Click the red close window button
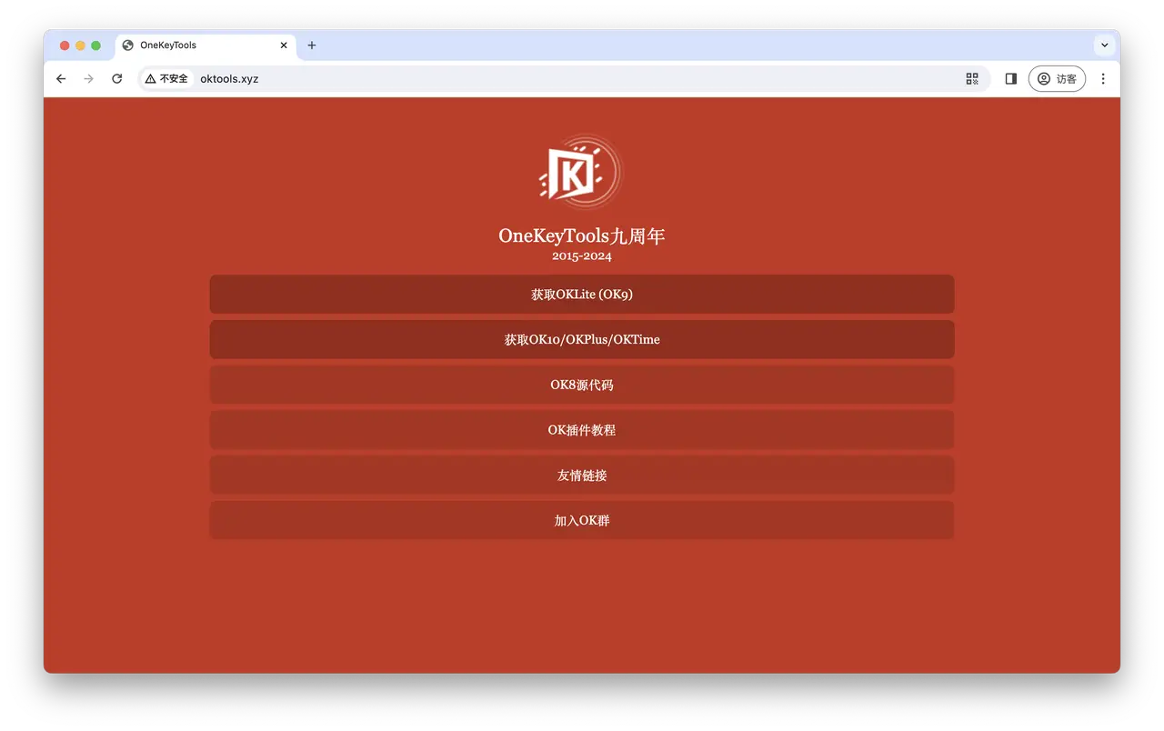Screen dimensions: 1164x731 [x=65, y=45]
